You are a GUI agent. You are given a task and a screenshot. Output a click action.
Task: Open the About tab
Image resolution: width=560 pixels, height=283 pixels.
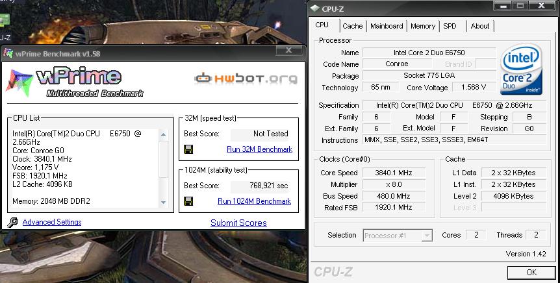(480, 26)
